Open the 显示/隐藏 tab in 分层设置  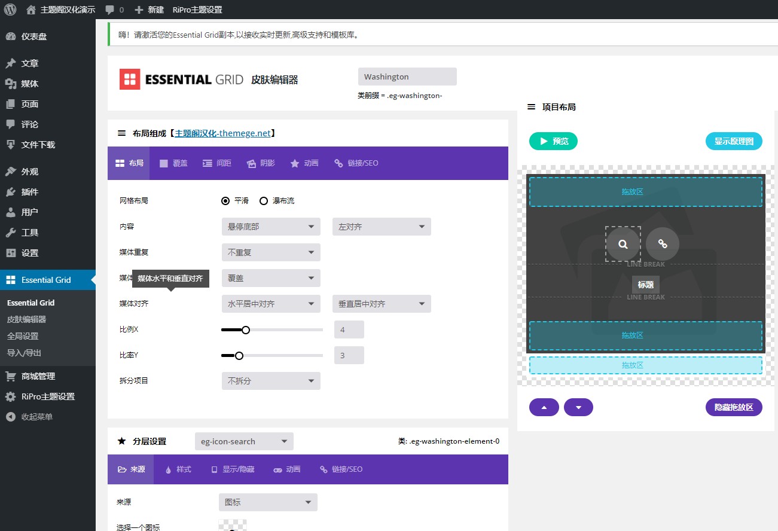[232, 469]
